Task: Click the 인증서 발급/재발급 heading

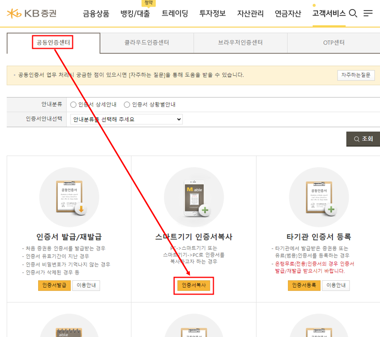Action: tap(69, 237)
